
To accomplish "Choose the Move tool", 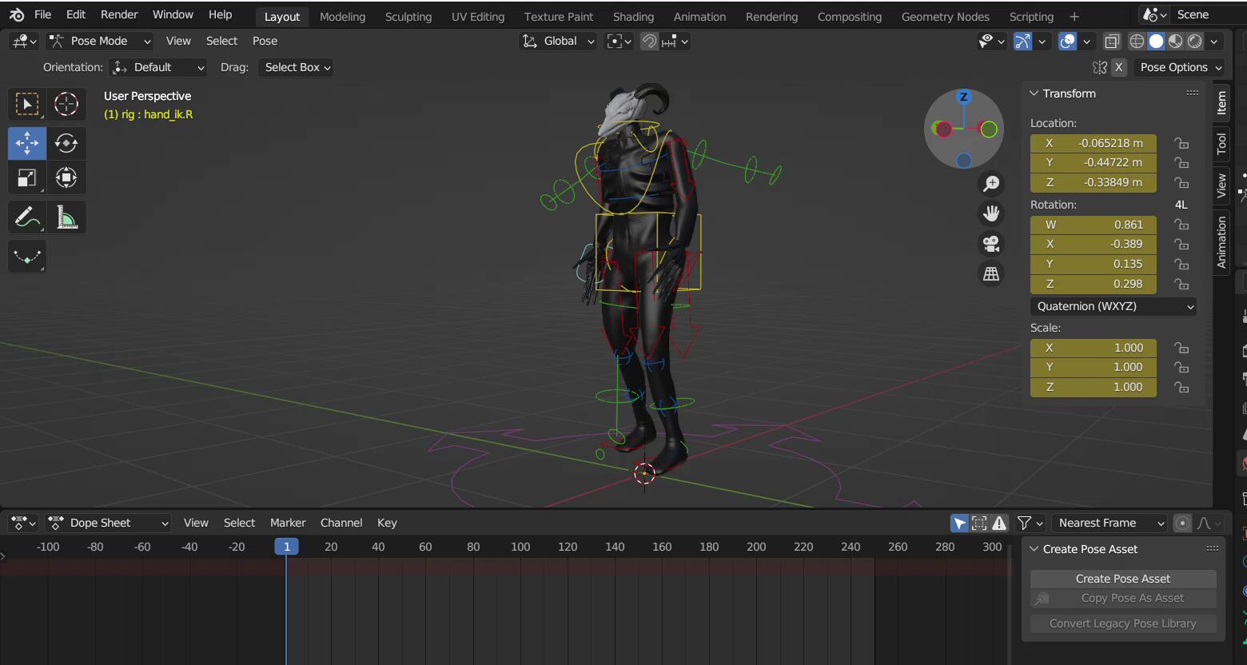I will tap(27, 143).
